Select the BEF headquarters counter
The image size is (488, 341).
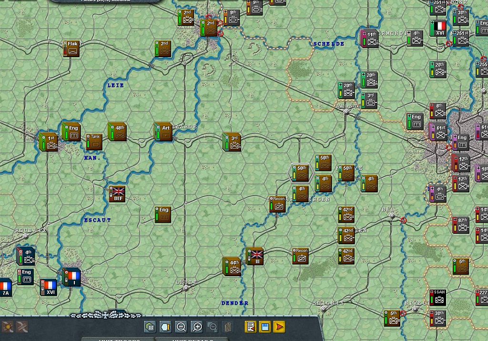click(x=117, y=194)
